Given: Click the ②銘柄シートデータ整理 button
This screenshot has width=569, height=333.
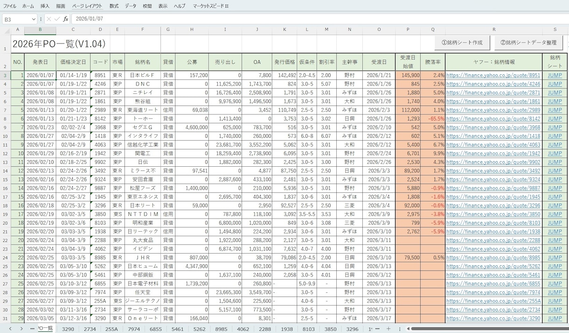Looking at the screenshot, I should coord(528,43).
